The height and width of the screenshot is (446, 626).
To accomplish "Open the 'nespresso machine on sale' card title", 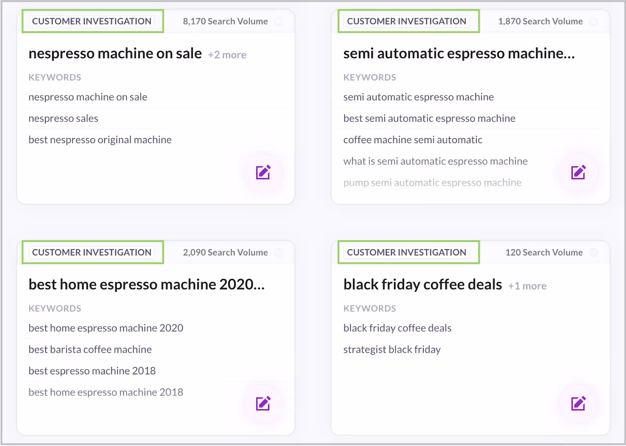I will [115, 53].
